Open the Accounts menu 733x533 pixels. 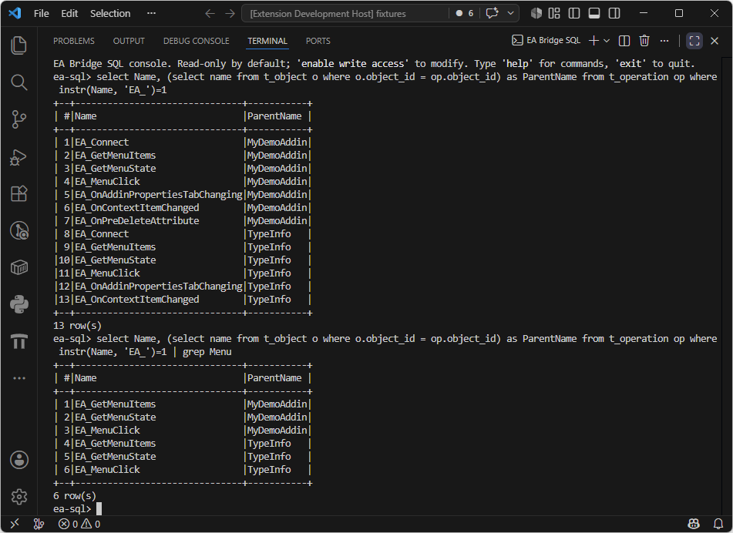pyautogui.click(x=18, y=460)
